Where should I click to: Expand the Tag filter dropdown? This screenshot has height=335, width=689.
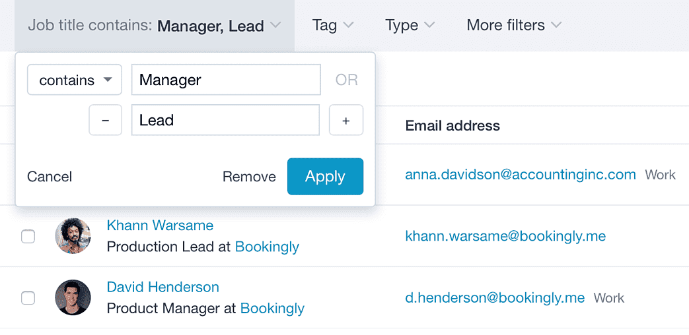[333, 26]
